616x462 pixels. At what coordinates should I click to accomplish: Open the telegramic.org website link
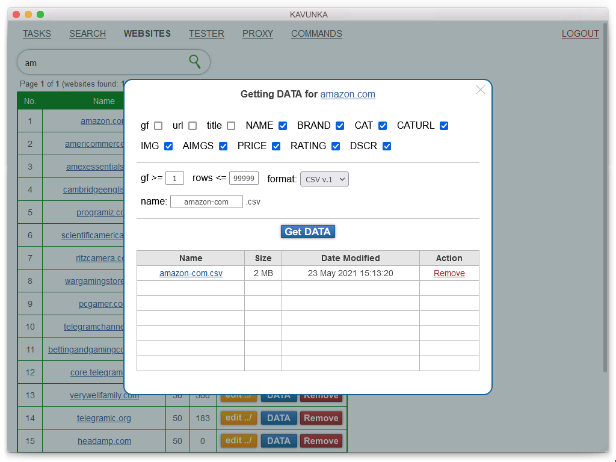104,419
